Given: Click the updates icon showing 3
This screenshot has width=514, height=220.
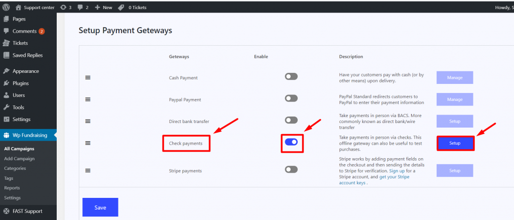Looking at the screenshot, I should tap(64, 7).
